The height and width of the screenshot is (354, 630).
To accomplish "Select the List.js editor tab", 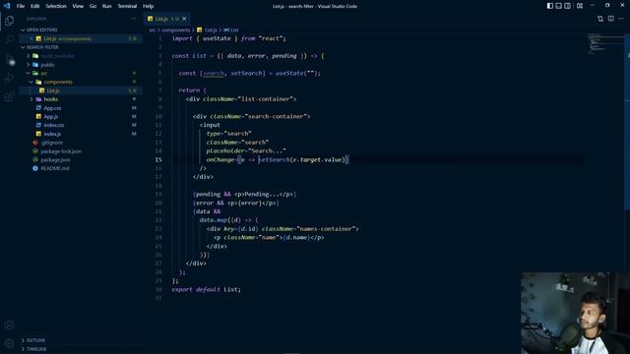I will 166,19.
